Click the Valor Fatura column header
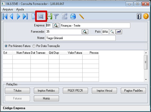 [71, 53]
